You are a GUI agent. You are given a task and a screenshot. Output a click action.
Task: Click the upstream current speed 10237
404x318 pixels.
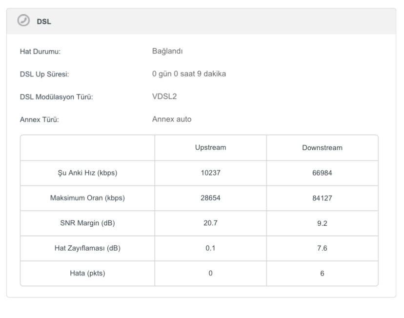tap(210, 173)
